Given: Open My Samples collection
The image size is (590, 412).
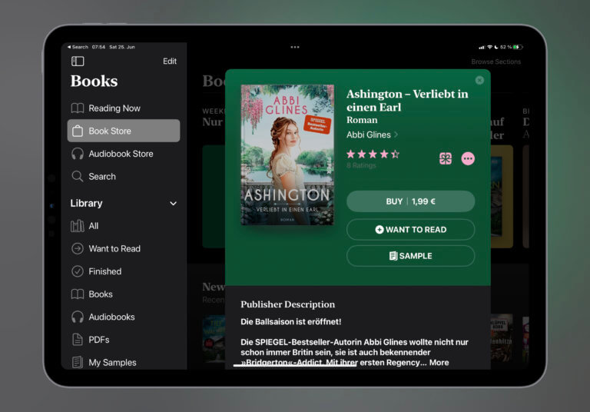Looking at the screenshot, I should 124,362.
